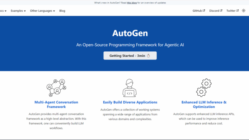Viewport: 249px width, 140px height.
Task: Click the Enhanced LLM Inference & Optimization heading
Action: pos(204,105)
